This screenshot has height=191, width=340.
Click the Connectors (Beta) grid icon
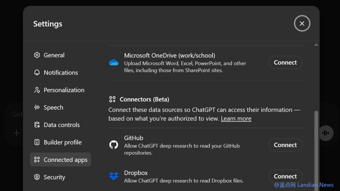pyautogui.click(x=112, y=99)
